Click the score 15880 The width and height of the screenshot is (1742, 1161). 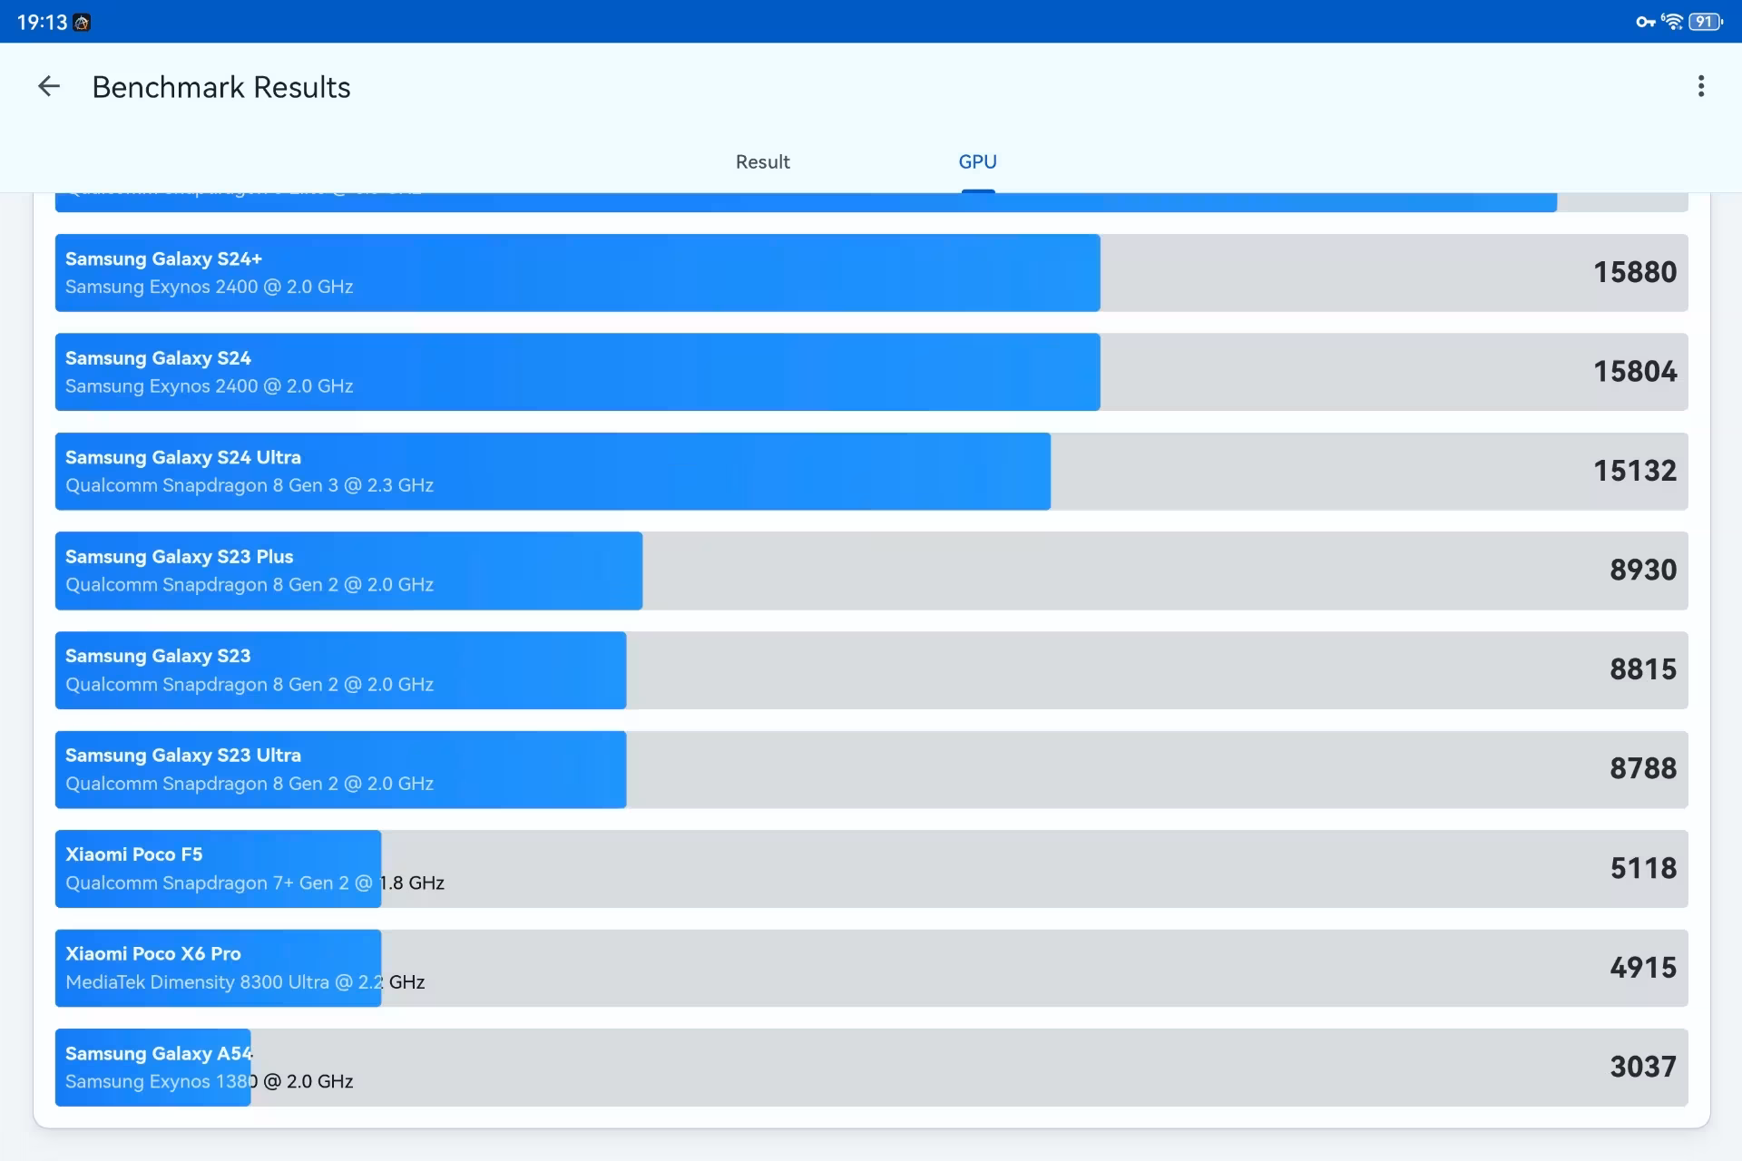point(1635,272)
